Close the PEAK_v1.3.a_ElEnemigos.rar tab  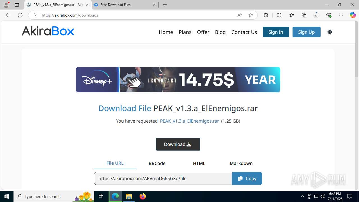click(x=87, y=5)
